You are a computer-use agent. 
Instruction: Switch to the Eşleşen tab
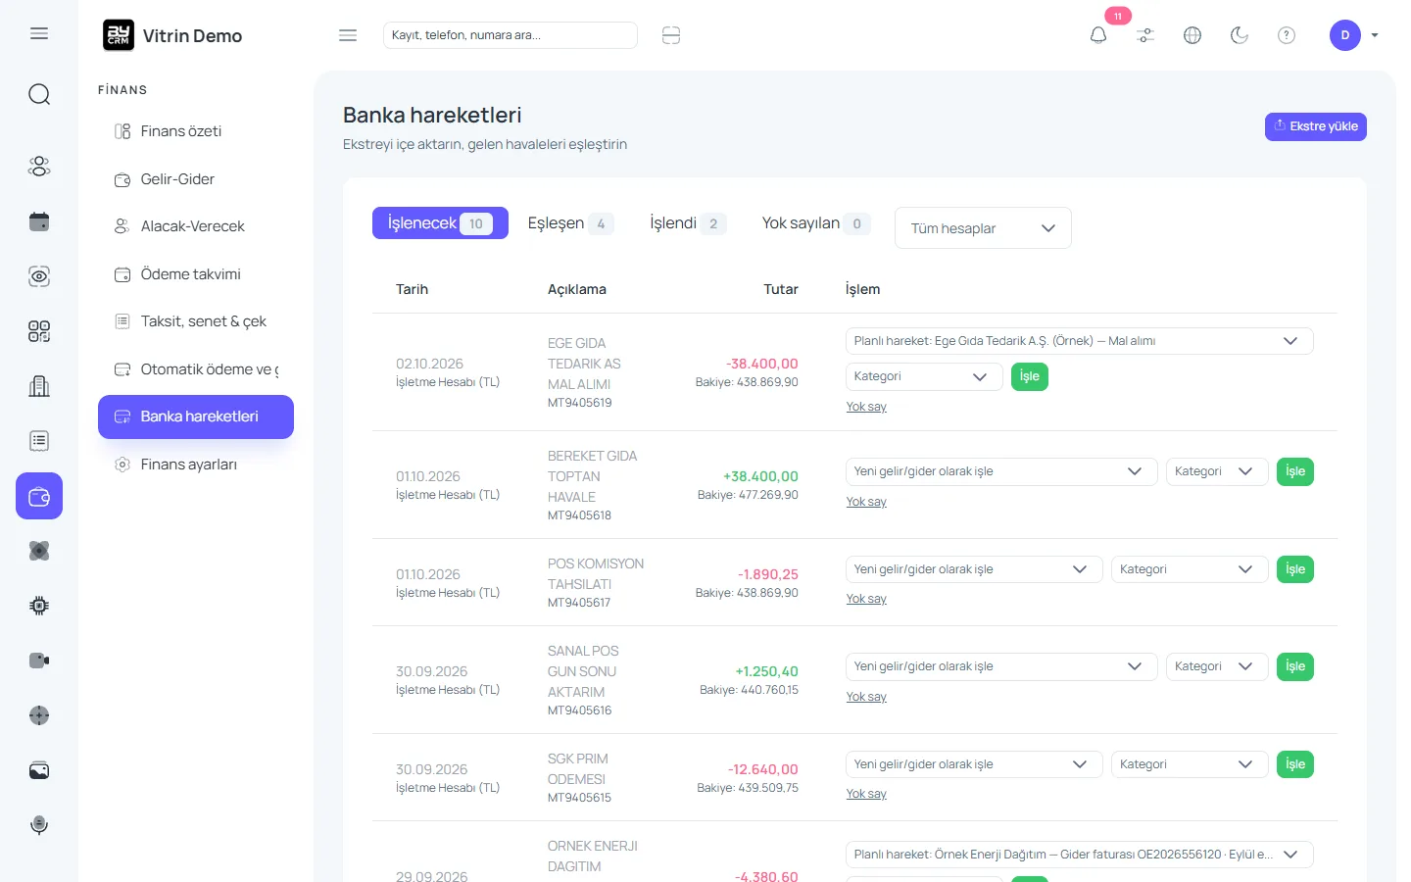coord(571,223)
